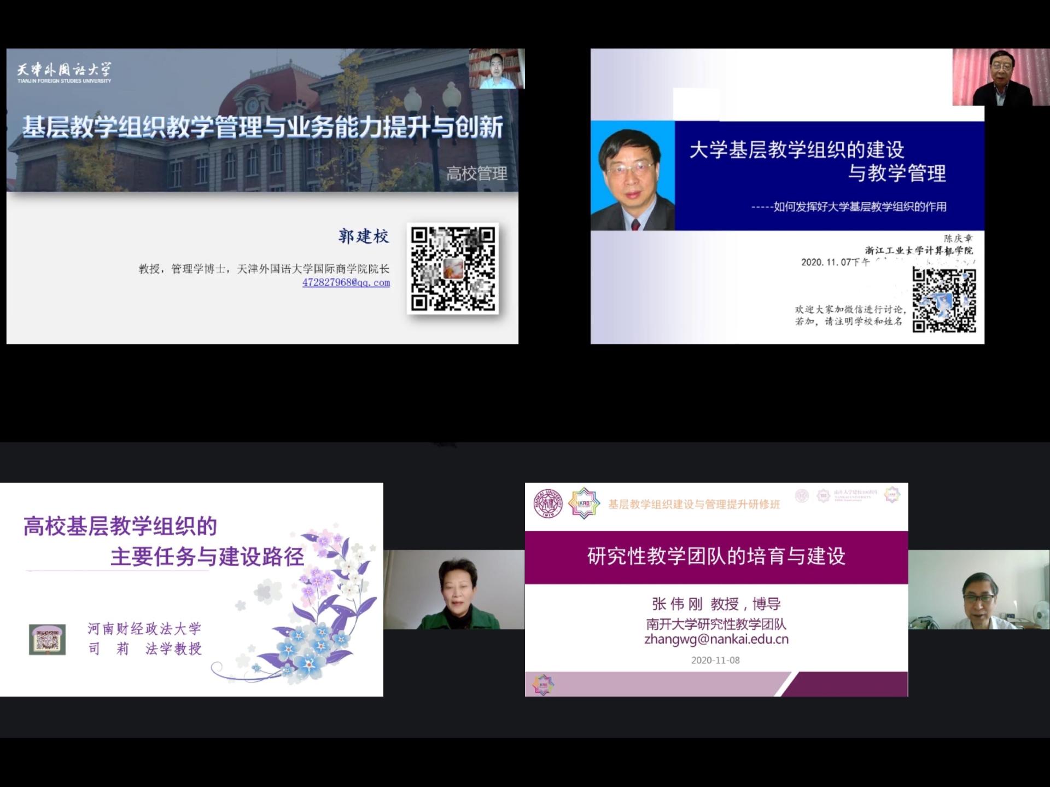Click the QR code on 陈庆章's slide
1050x787 pixels.
tap(944, 300)
